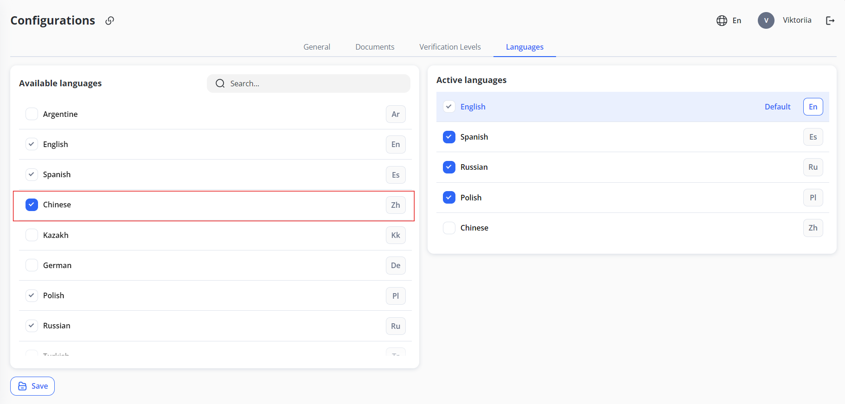Check the Kazakh checkbox

(32, 235)
